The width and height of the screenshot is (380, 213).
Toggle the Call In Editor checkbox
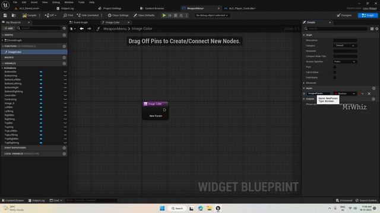pos(335,72)
